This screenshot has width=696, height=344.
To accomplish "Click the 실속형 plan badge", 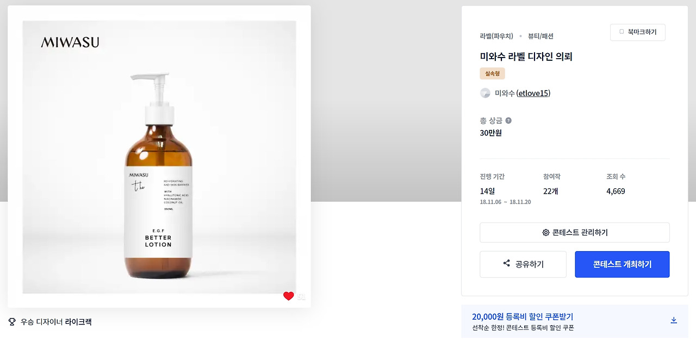I will [x=492, y=73].
